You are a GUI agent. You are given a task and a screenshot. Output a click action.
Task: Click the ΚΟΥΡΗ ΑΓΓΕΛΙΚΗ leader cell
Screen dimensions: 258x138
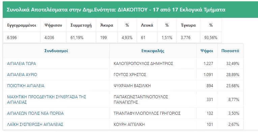[153, 124]
